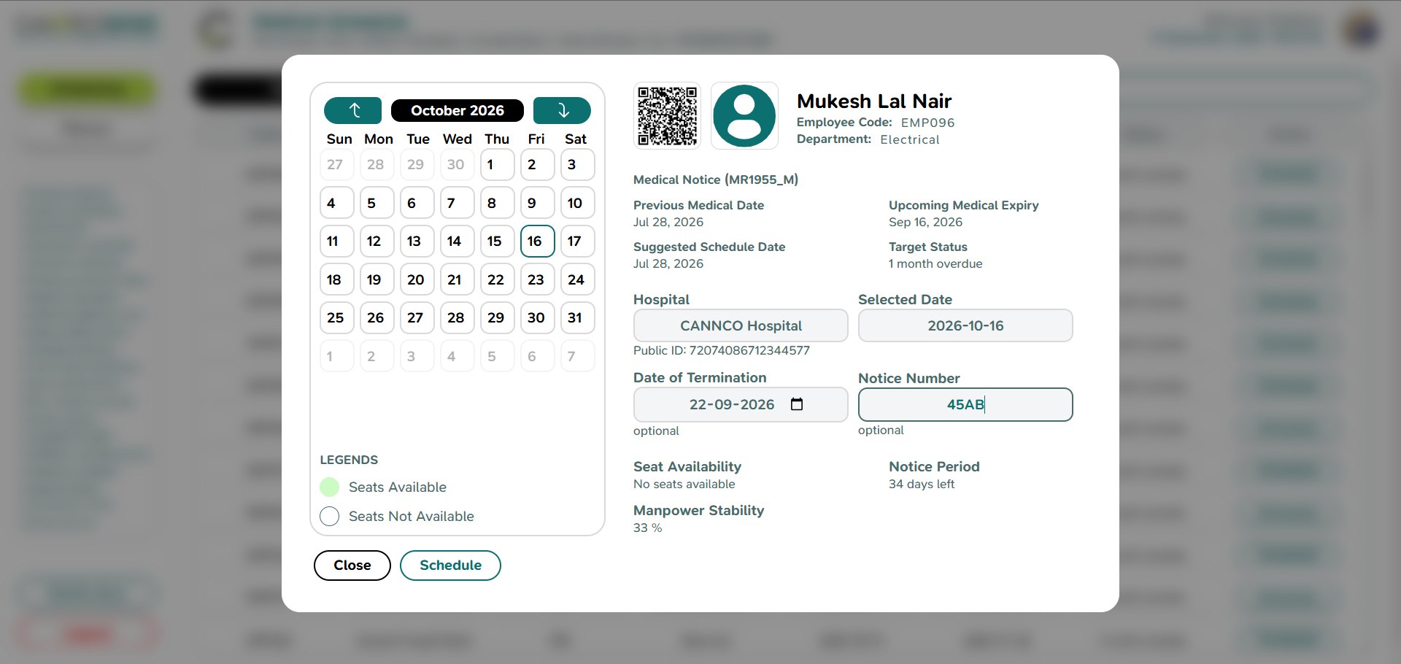This screenshot has height=664, width=1401.
Task: Click the Schedule button
Action: coord(450,565)
